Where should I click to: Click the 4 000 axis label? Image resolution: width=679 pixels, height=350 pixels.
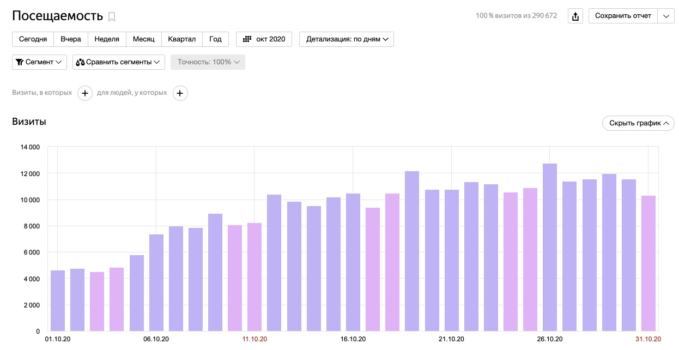coord(31,279)
